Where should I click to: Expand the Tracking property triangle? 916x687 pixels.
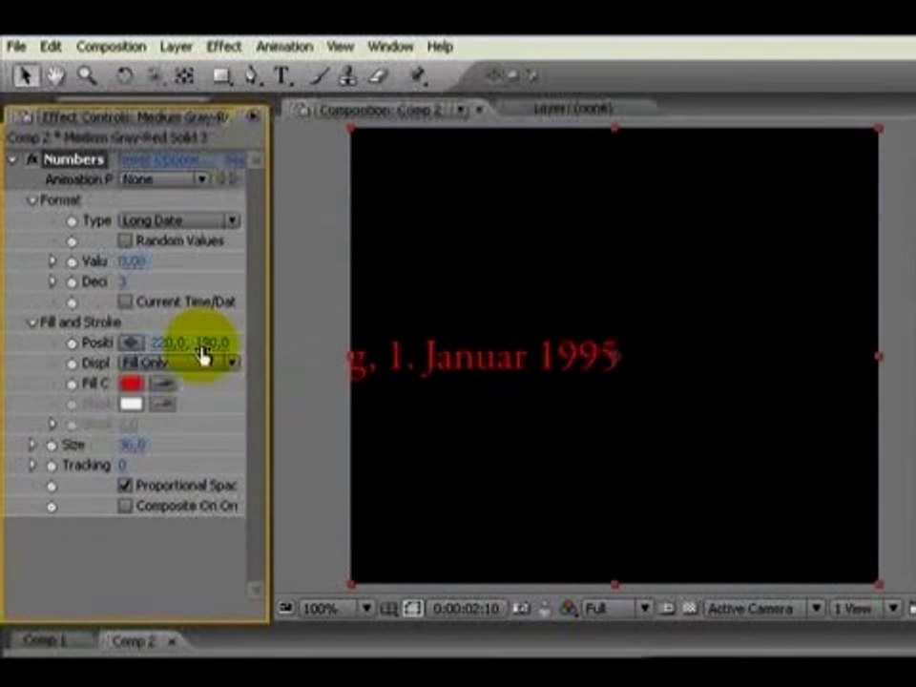point(32,466)
